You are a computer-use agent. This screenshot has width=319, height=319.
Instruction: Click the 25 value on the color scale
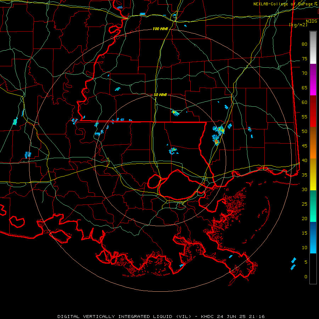(304, 204)
